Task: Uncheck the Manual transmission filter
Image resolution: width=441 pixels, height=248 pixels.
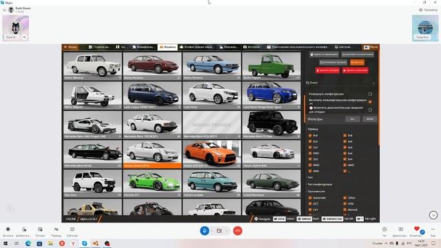Action: [x=345, y=209]
